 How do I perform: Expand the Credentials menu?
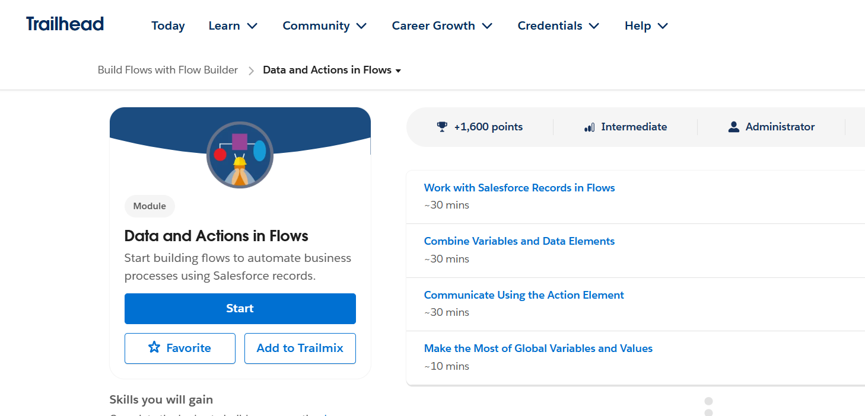click(x=559, y=25)
